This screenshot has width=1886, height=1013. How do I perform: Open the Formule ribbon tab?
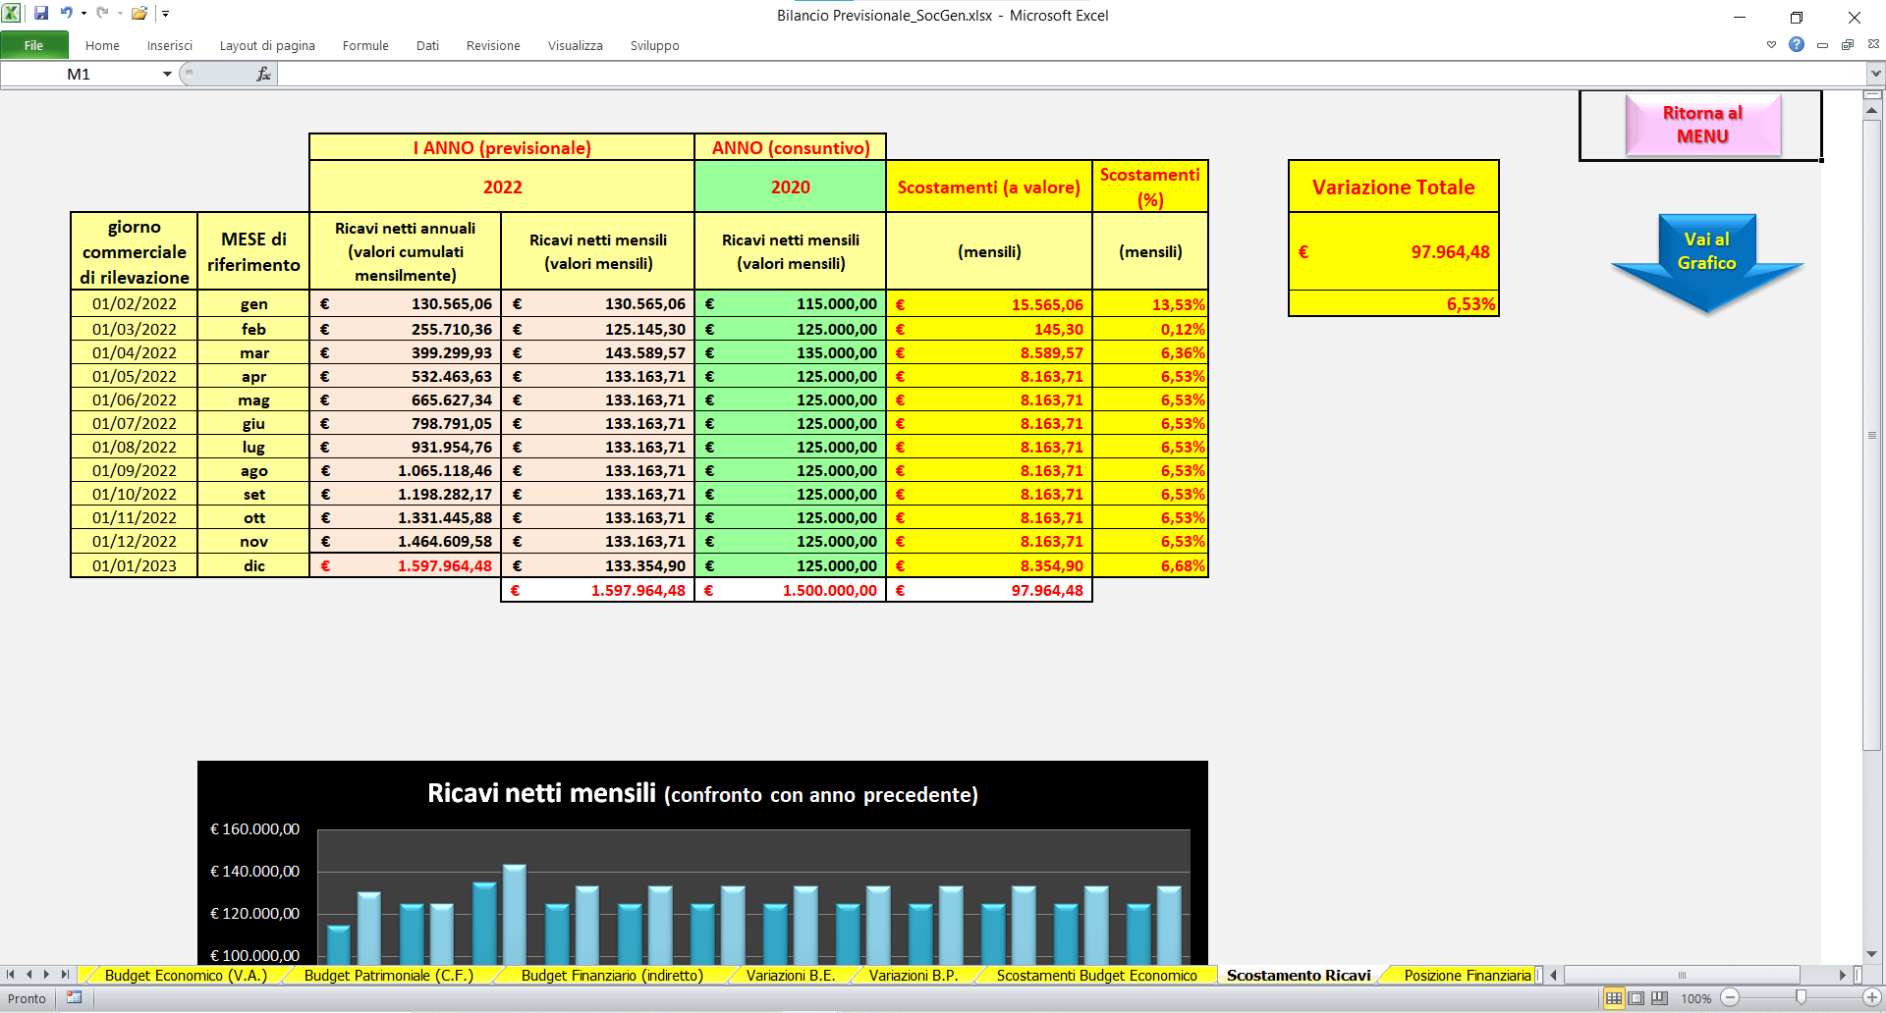pos(365,45)
